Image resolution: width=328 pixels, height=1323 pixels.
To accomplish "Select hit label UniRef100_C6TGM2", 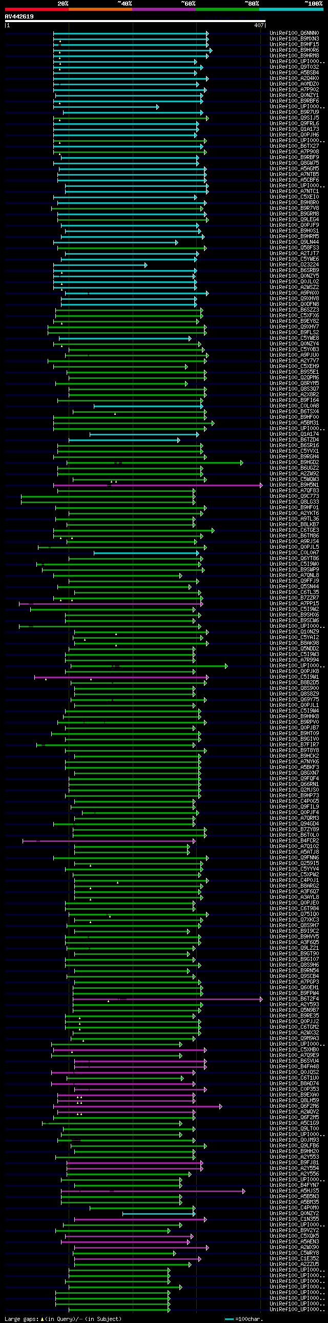I will pos(294,1027).
